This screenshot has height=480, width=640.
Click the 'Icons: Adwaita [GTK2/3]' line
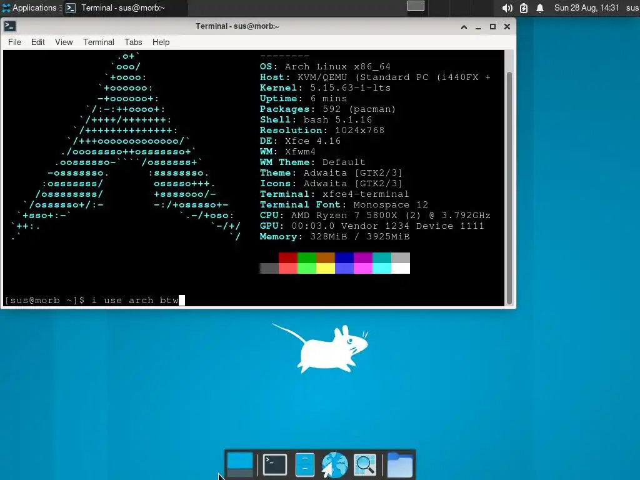tap(331, 183)
